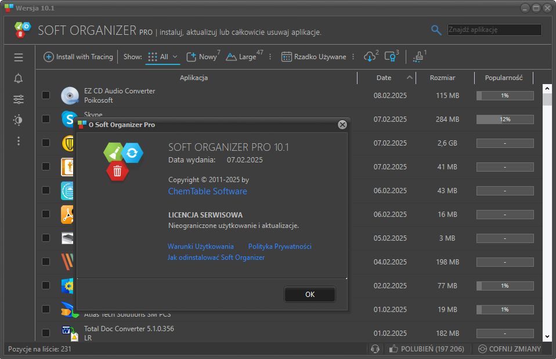Click the 08.02.2025 date cell
This screenshot has width=556, height=359.
click(390, 96)
